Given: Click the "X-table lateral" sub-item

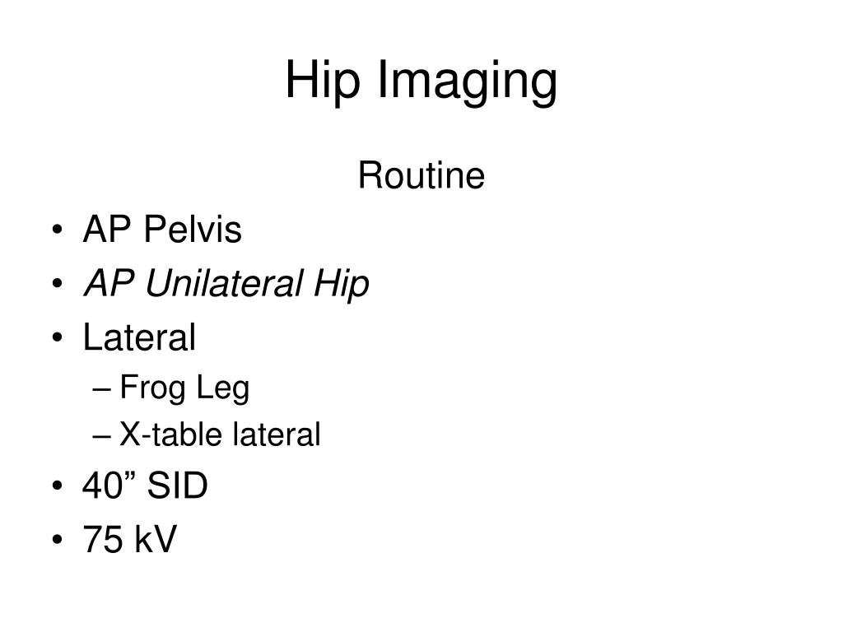Looking at the screenshot, I should (220, 435).
